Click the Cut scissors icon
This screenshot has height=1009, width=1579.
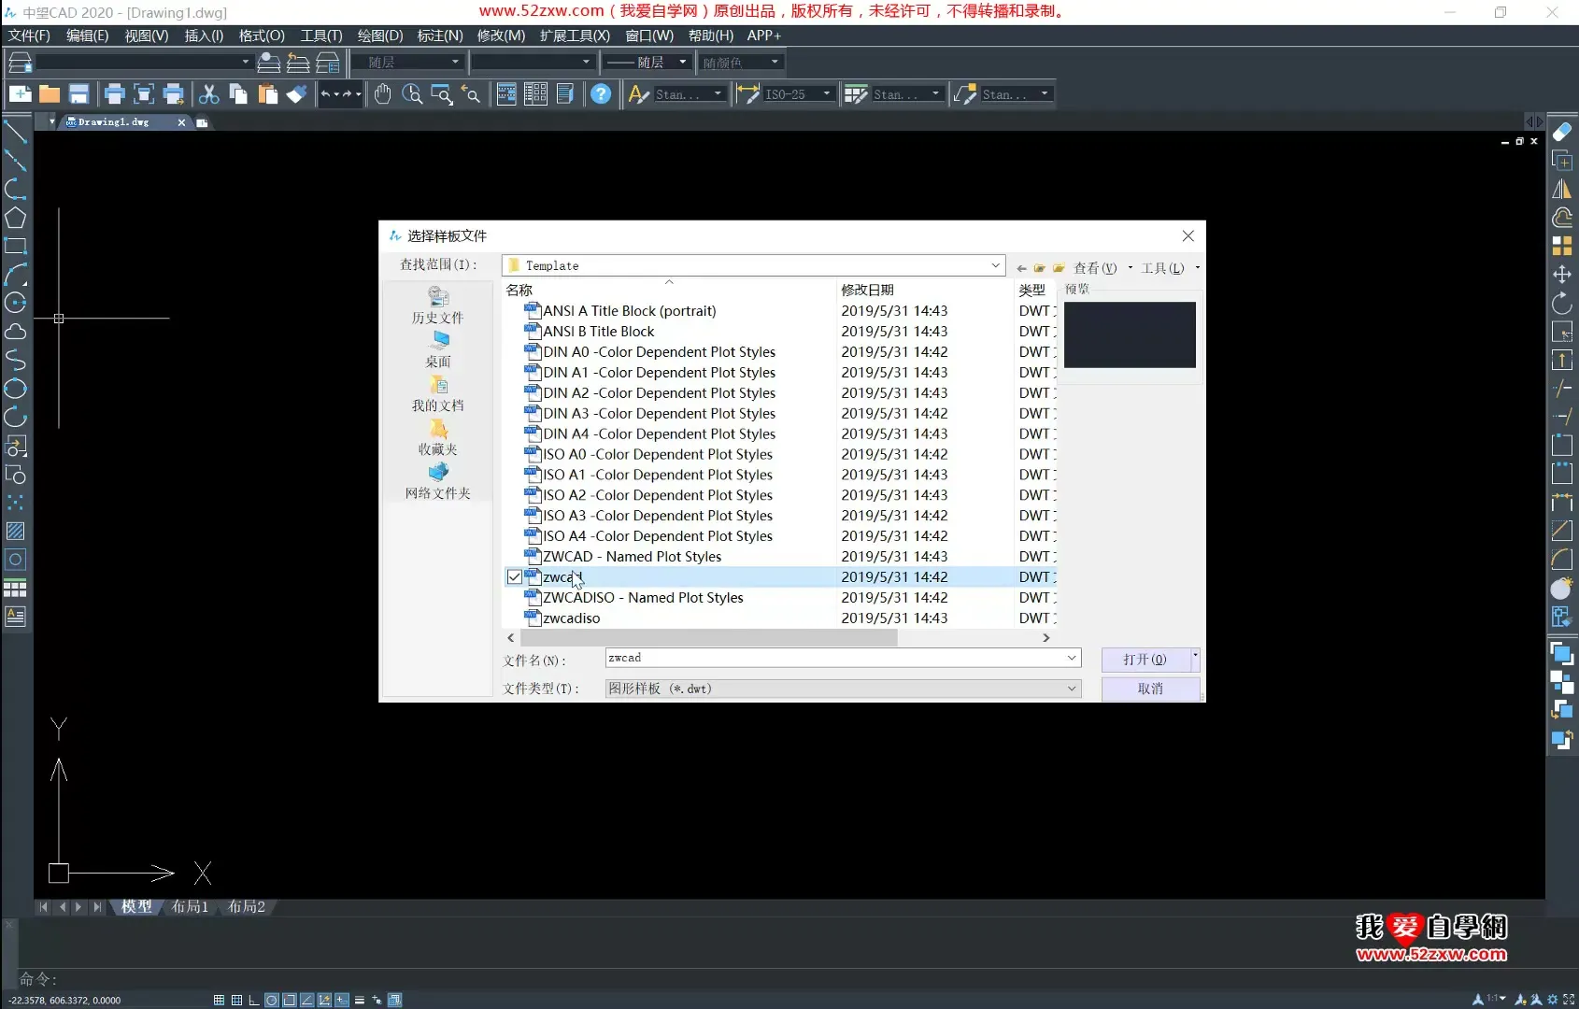[x=209, y=94]
